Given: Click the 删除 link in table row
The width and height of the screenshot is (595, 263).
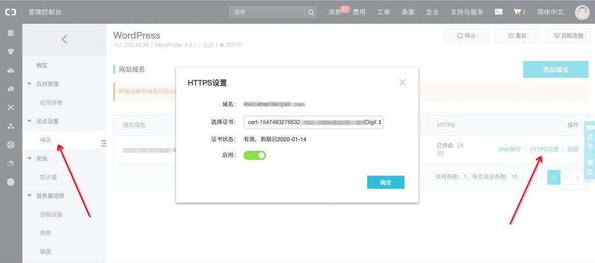Looking at the screenshot, I should [x=573, y=149].
